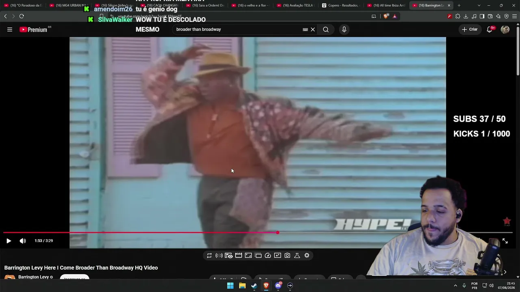This screenshot has height=292, width=520.
Task: Open the Brave main menu
Action: 515,16
